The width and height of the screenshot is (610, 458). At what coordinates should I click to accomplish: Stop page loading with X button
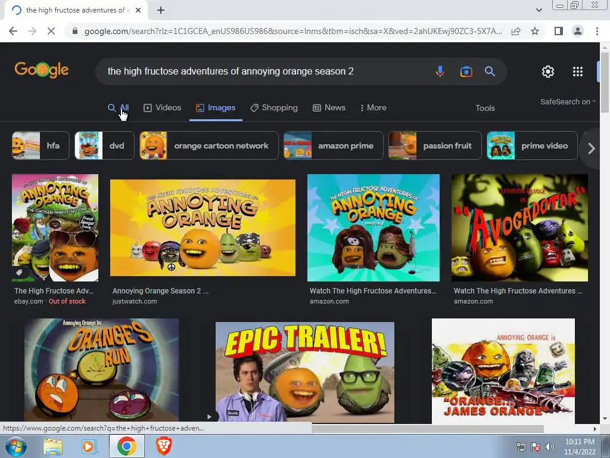click(51, 31)
